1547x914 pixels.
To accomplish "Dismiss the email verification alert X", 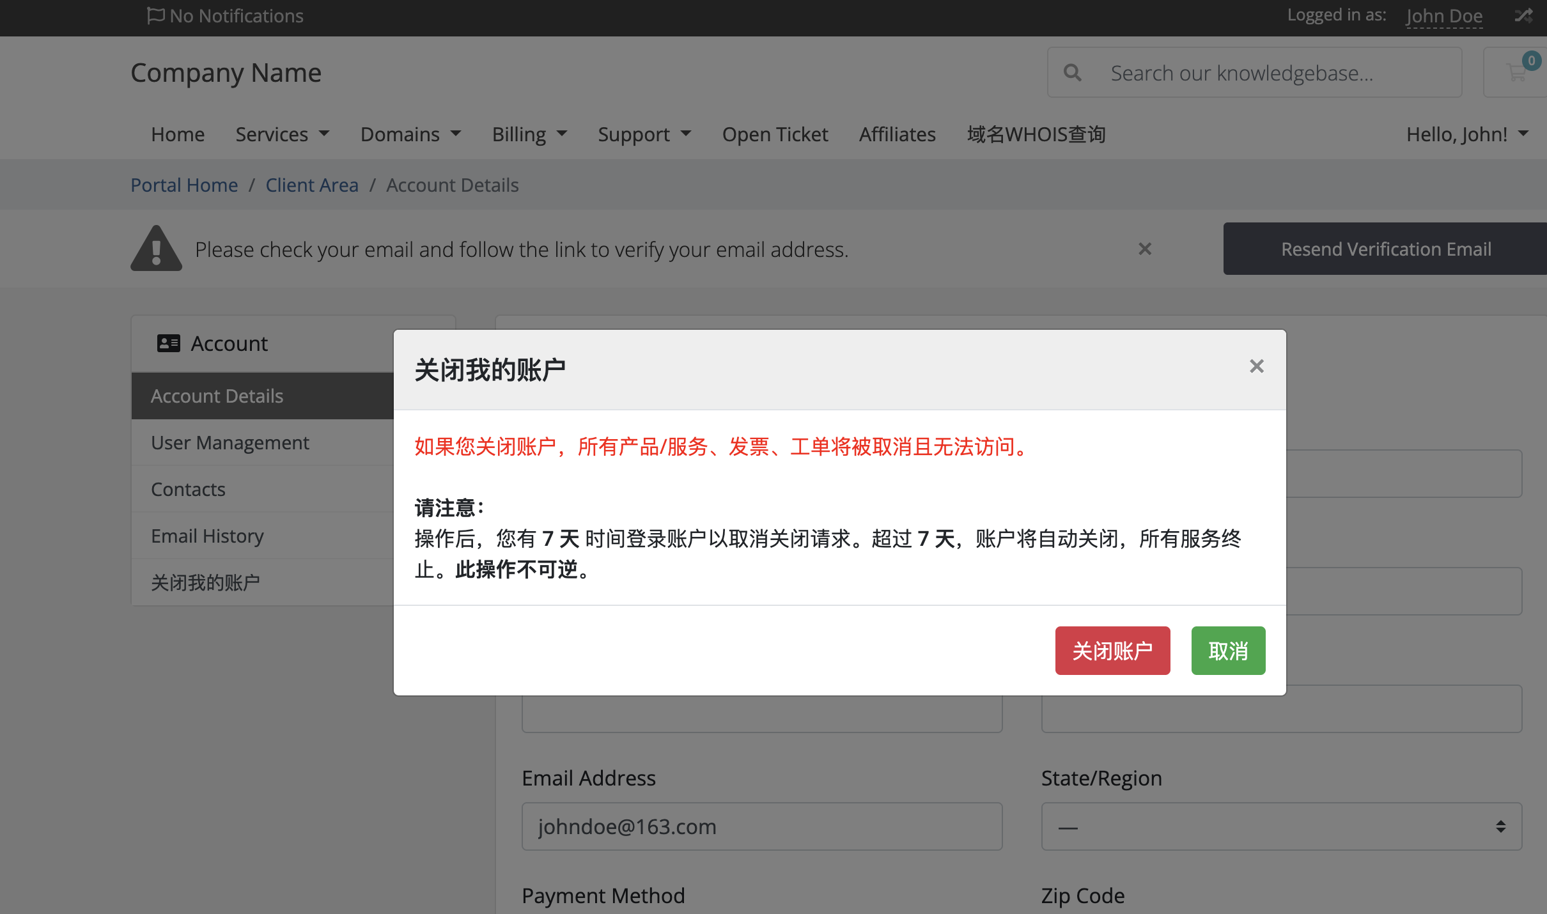I will point(1144,249).
